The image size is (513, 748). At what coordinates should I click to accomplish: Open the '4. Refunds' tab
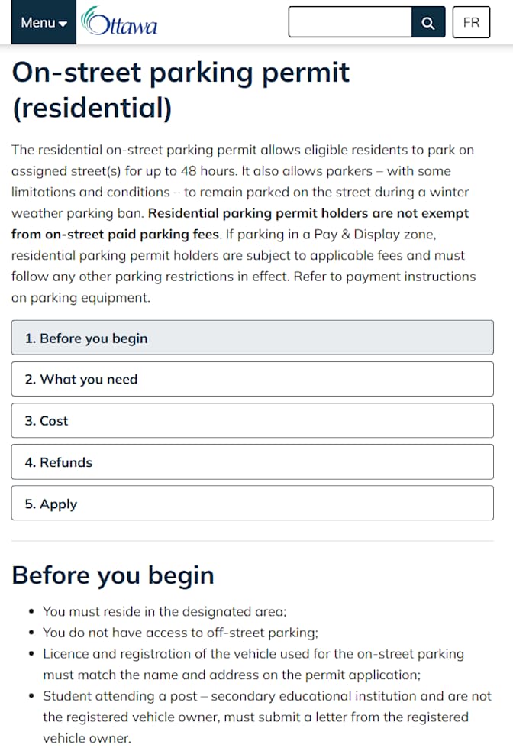point(252,461)
